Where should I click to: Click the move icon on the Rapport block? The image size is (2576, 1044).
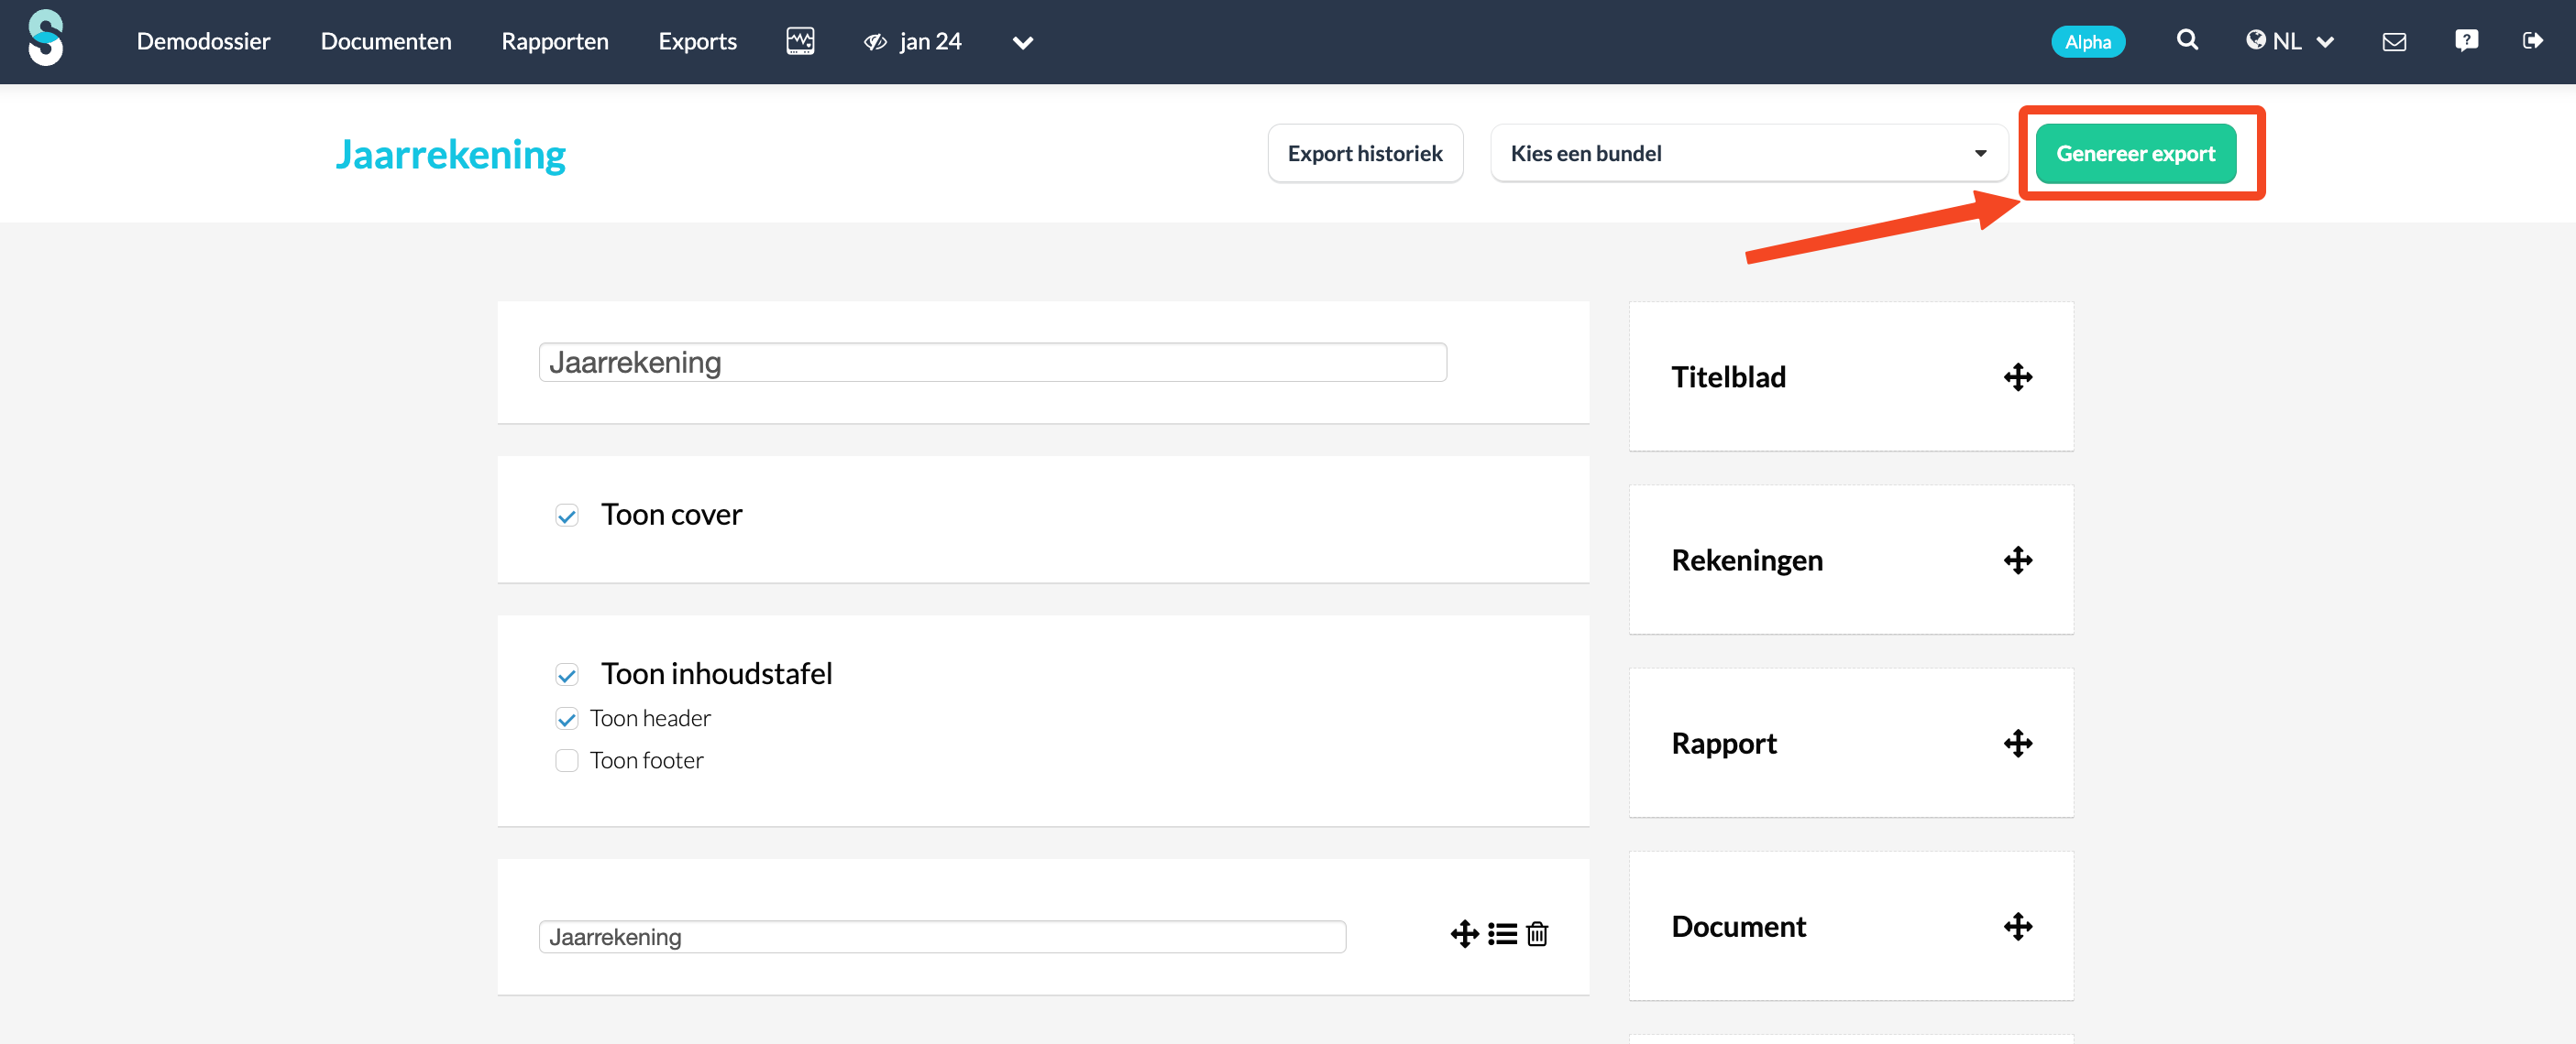(x=2017, y=744)
